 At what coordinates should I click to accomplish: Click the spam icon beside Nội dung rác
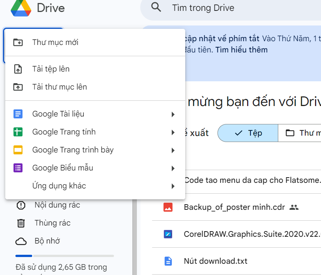pos(21,205)
